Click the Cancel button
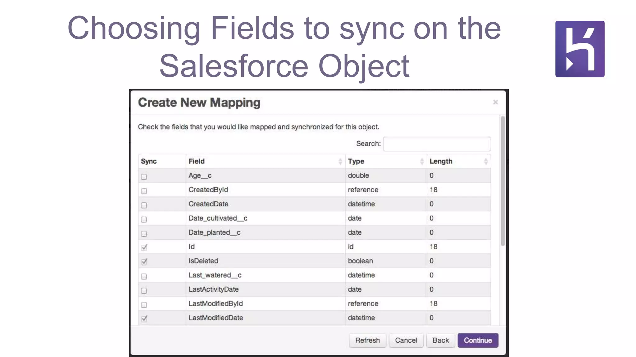The width and height of the screenshot is (636, 357). coord(406,340)
